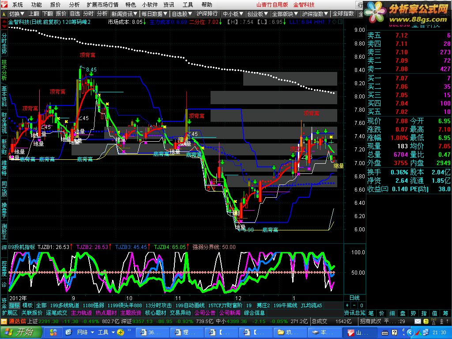Click the zoom-out minus button under 日线
This screenshot has width=452, height=339.
(x=354, y=305)
